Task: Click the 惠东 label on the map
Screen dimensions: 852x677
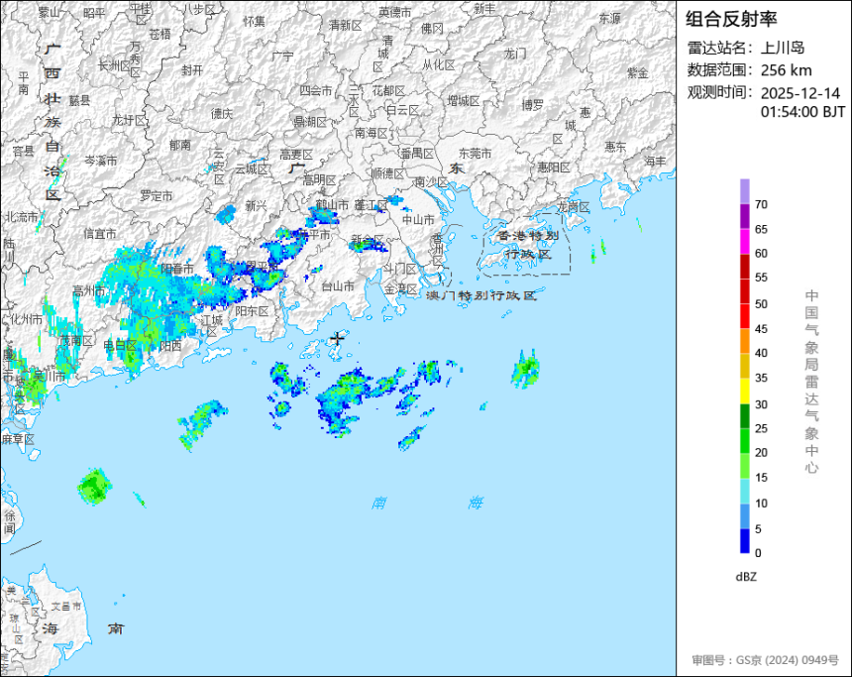Action: 615,147
